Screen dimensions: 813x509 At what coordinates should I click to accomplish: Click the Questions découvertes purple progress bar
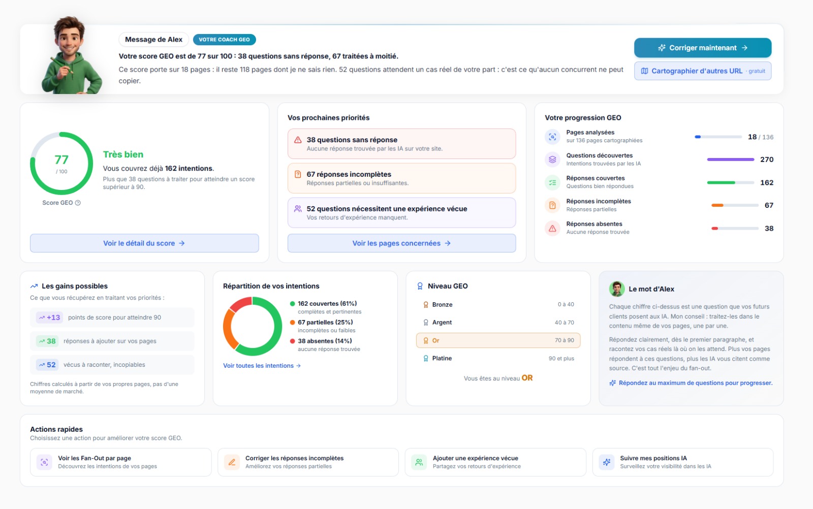(x=731, y=160)
